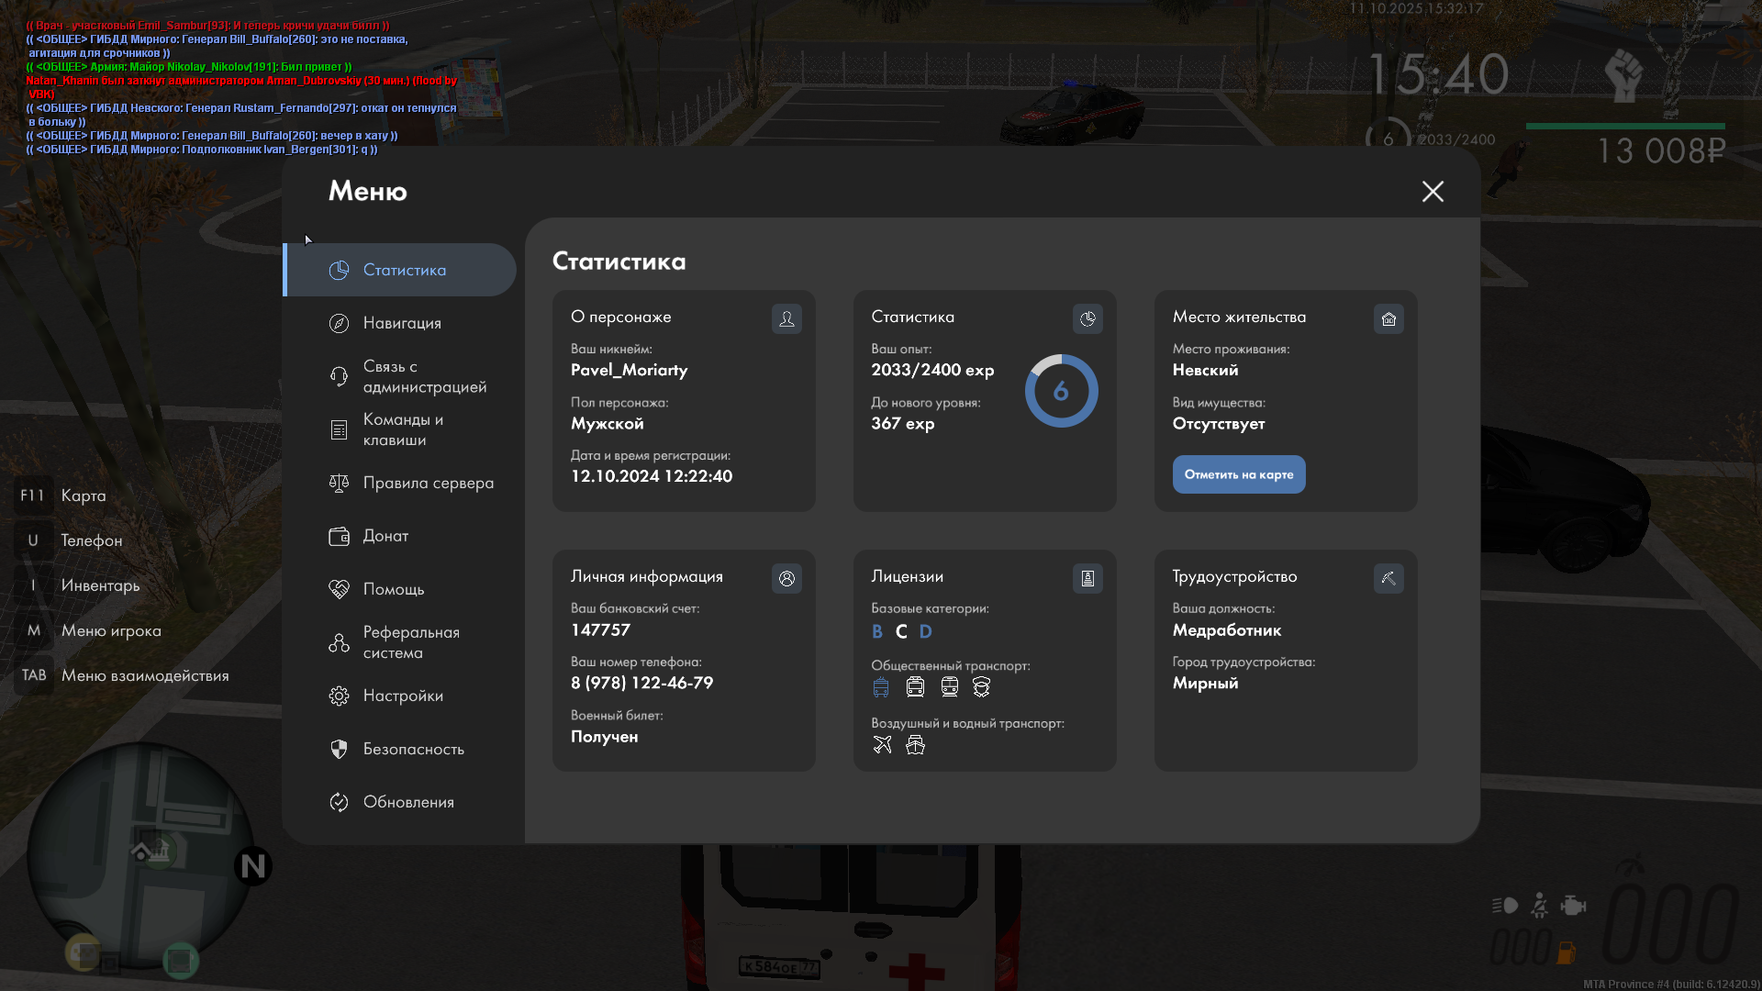
Task: Click the pickaxe icon in Трудоустройство card
Action: (x=1388, y=578)
